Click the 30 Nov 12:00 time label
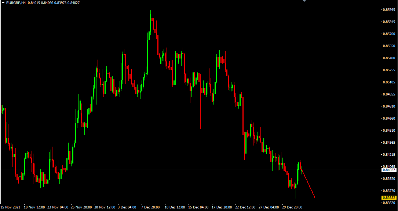398x211 pixels. click(x=105, y=207)
